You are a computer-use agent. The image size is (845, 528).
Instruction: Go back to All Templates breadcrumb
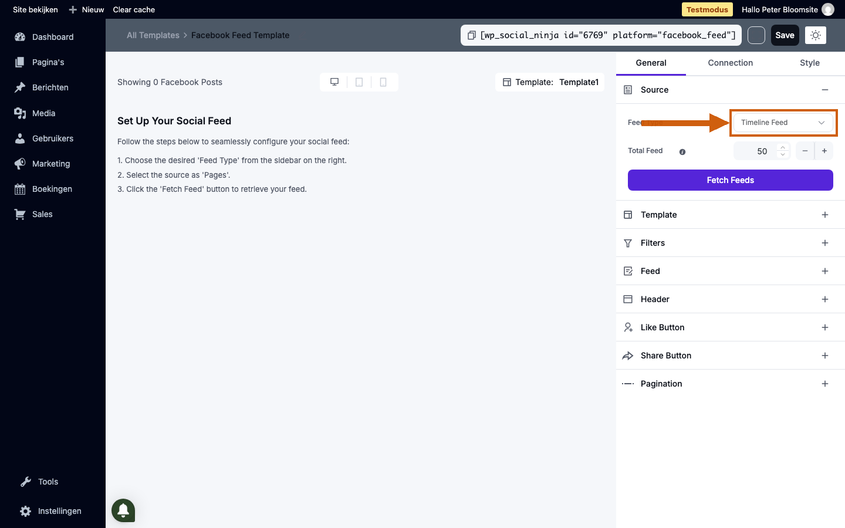[x=153, y=35]
